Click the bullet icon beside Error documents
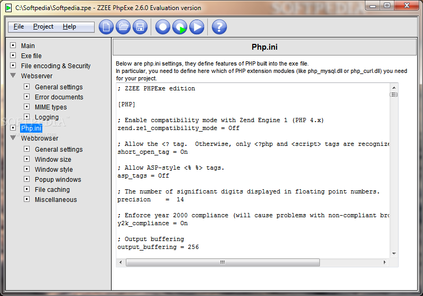 coord(27,97)
